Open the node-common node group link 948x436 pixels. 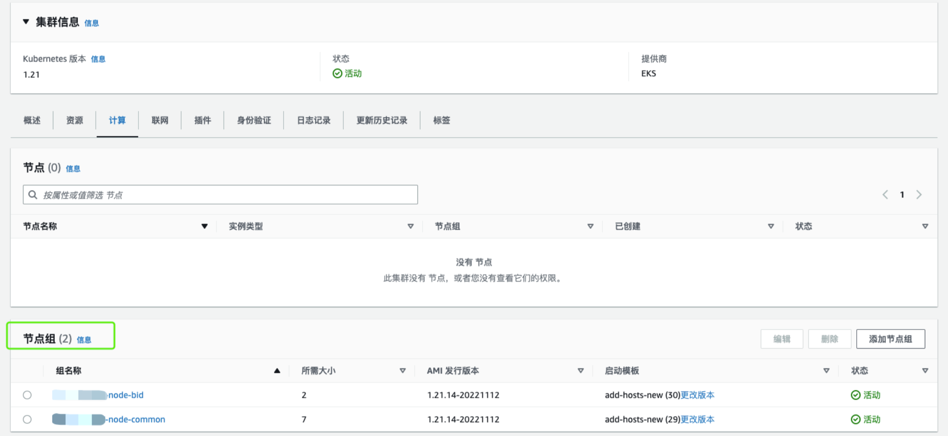(x=109, y=419)
